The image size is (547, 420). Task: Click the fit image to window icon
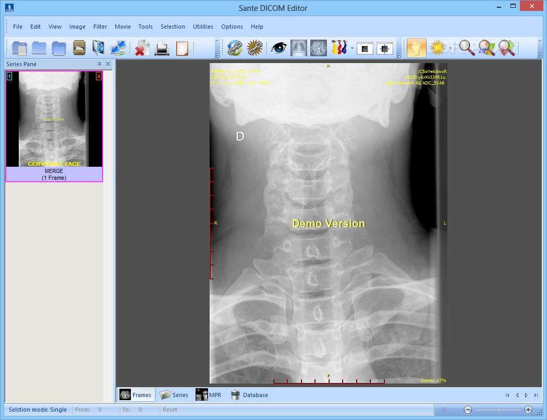point(384,48)
